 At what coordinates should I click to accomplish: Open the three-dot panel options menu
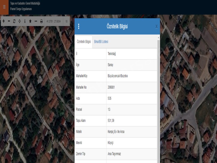[x=79, y=26]
